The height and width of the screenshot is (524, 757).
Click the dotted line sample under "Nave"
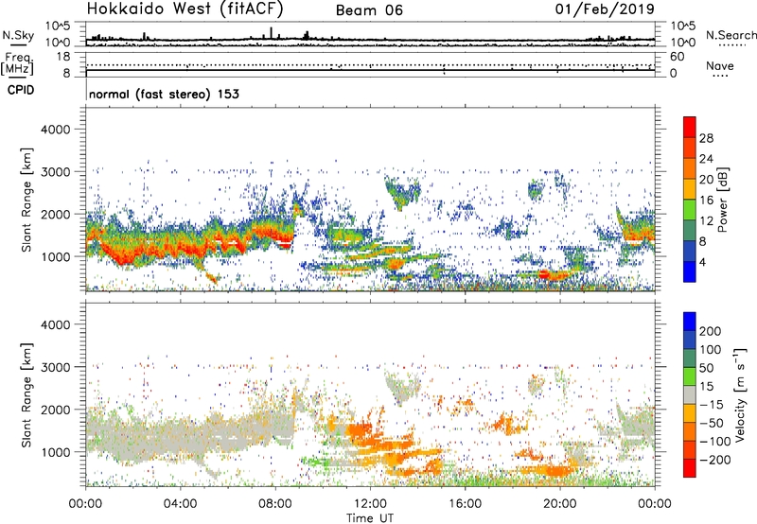tap(720, 76)
